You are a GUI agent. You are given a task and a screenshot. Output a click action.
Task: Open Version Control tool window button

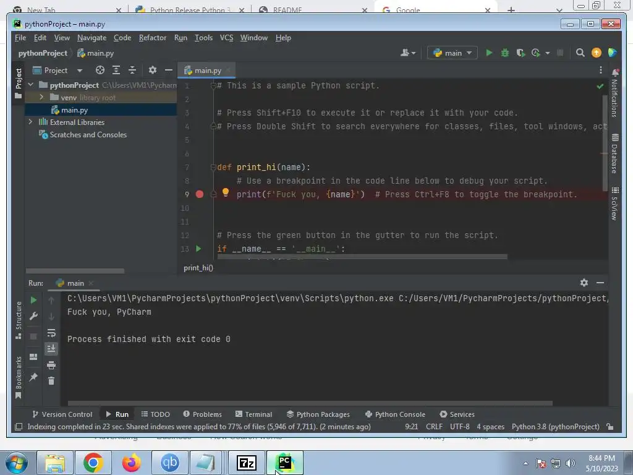[62, 414]
